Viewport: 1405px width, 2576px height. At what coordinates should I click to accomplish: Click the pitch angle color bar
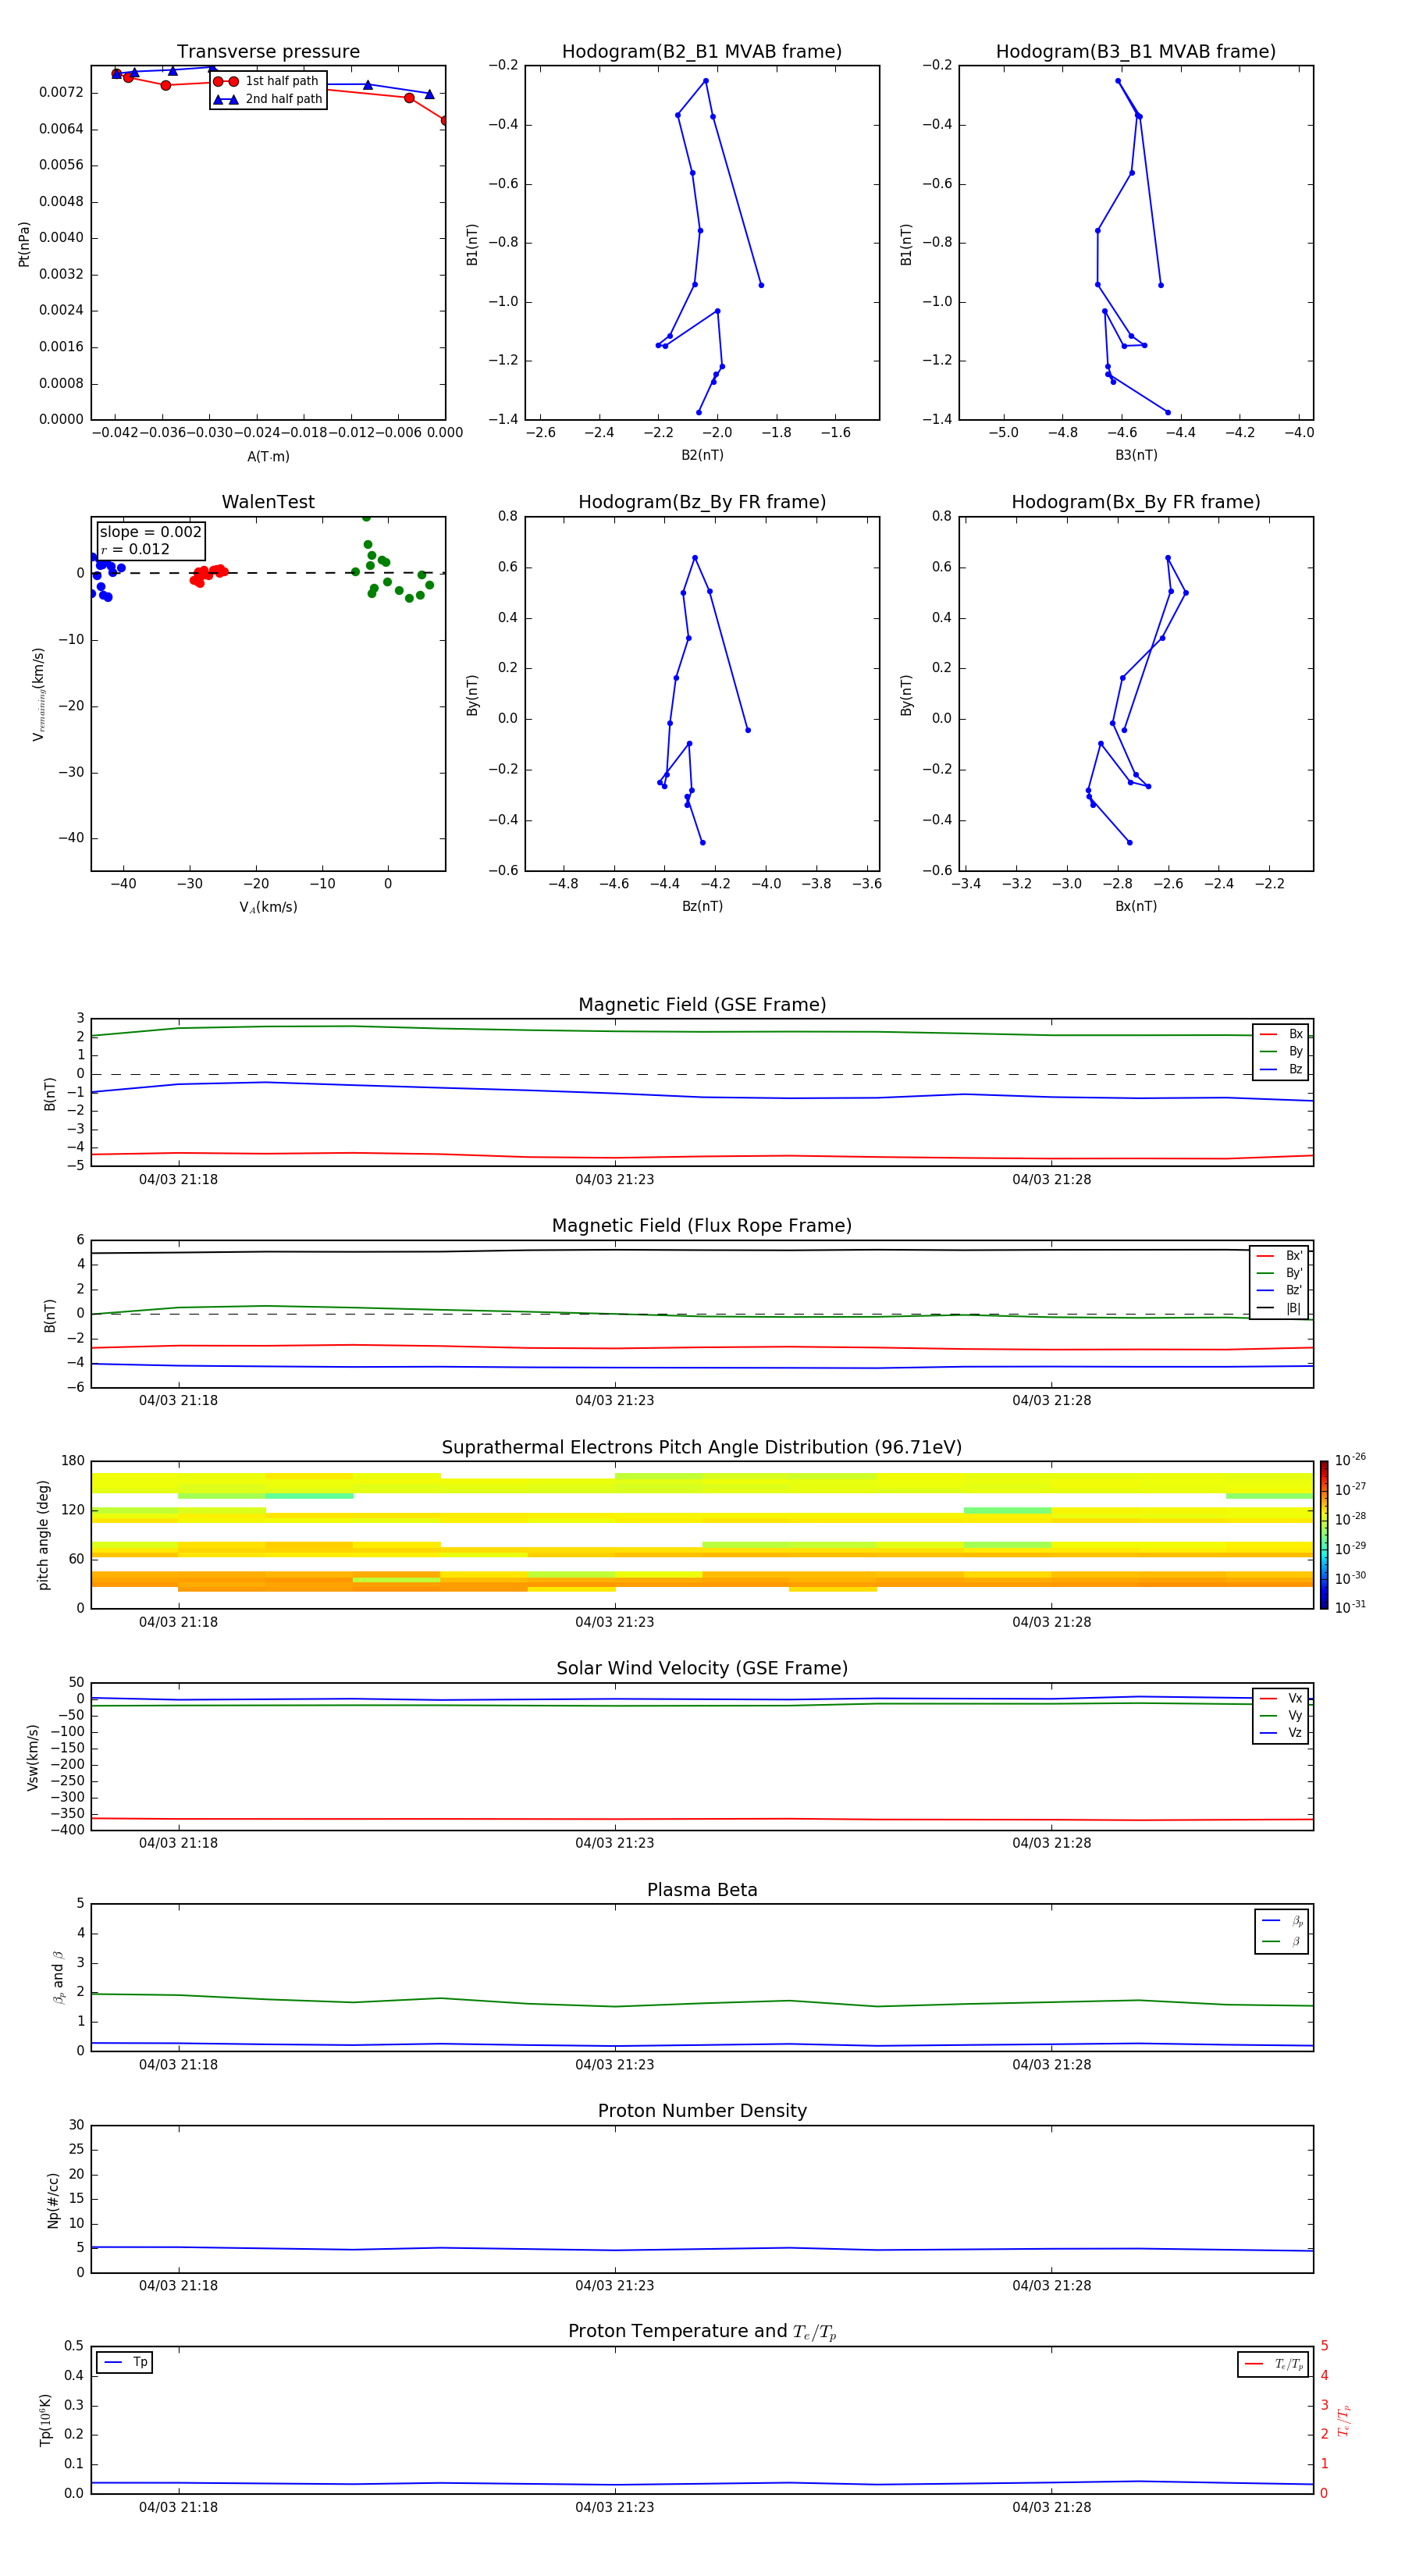[1324, 1535]
